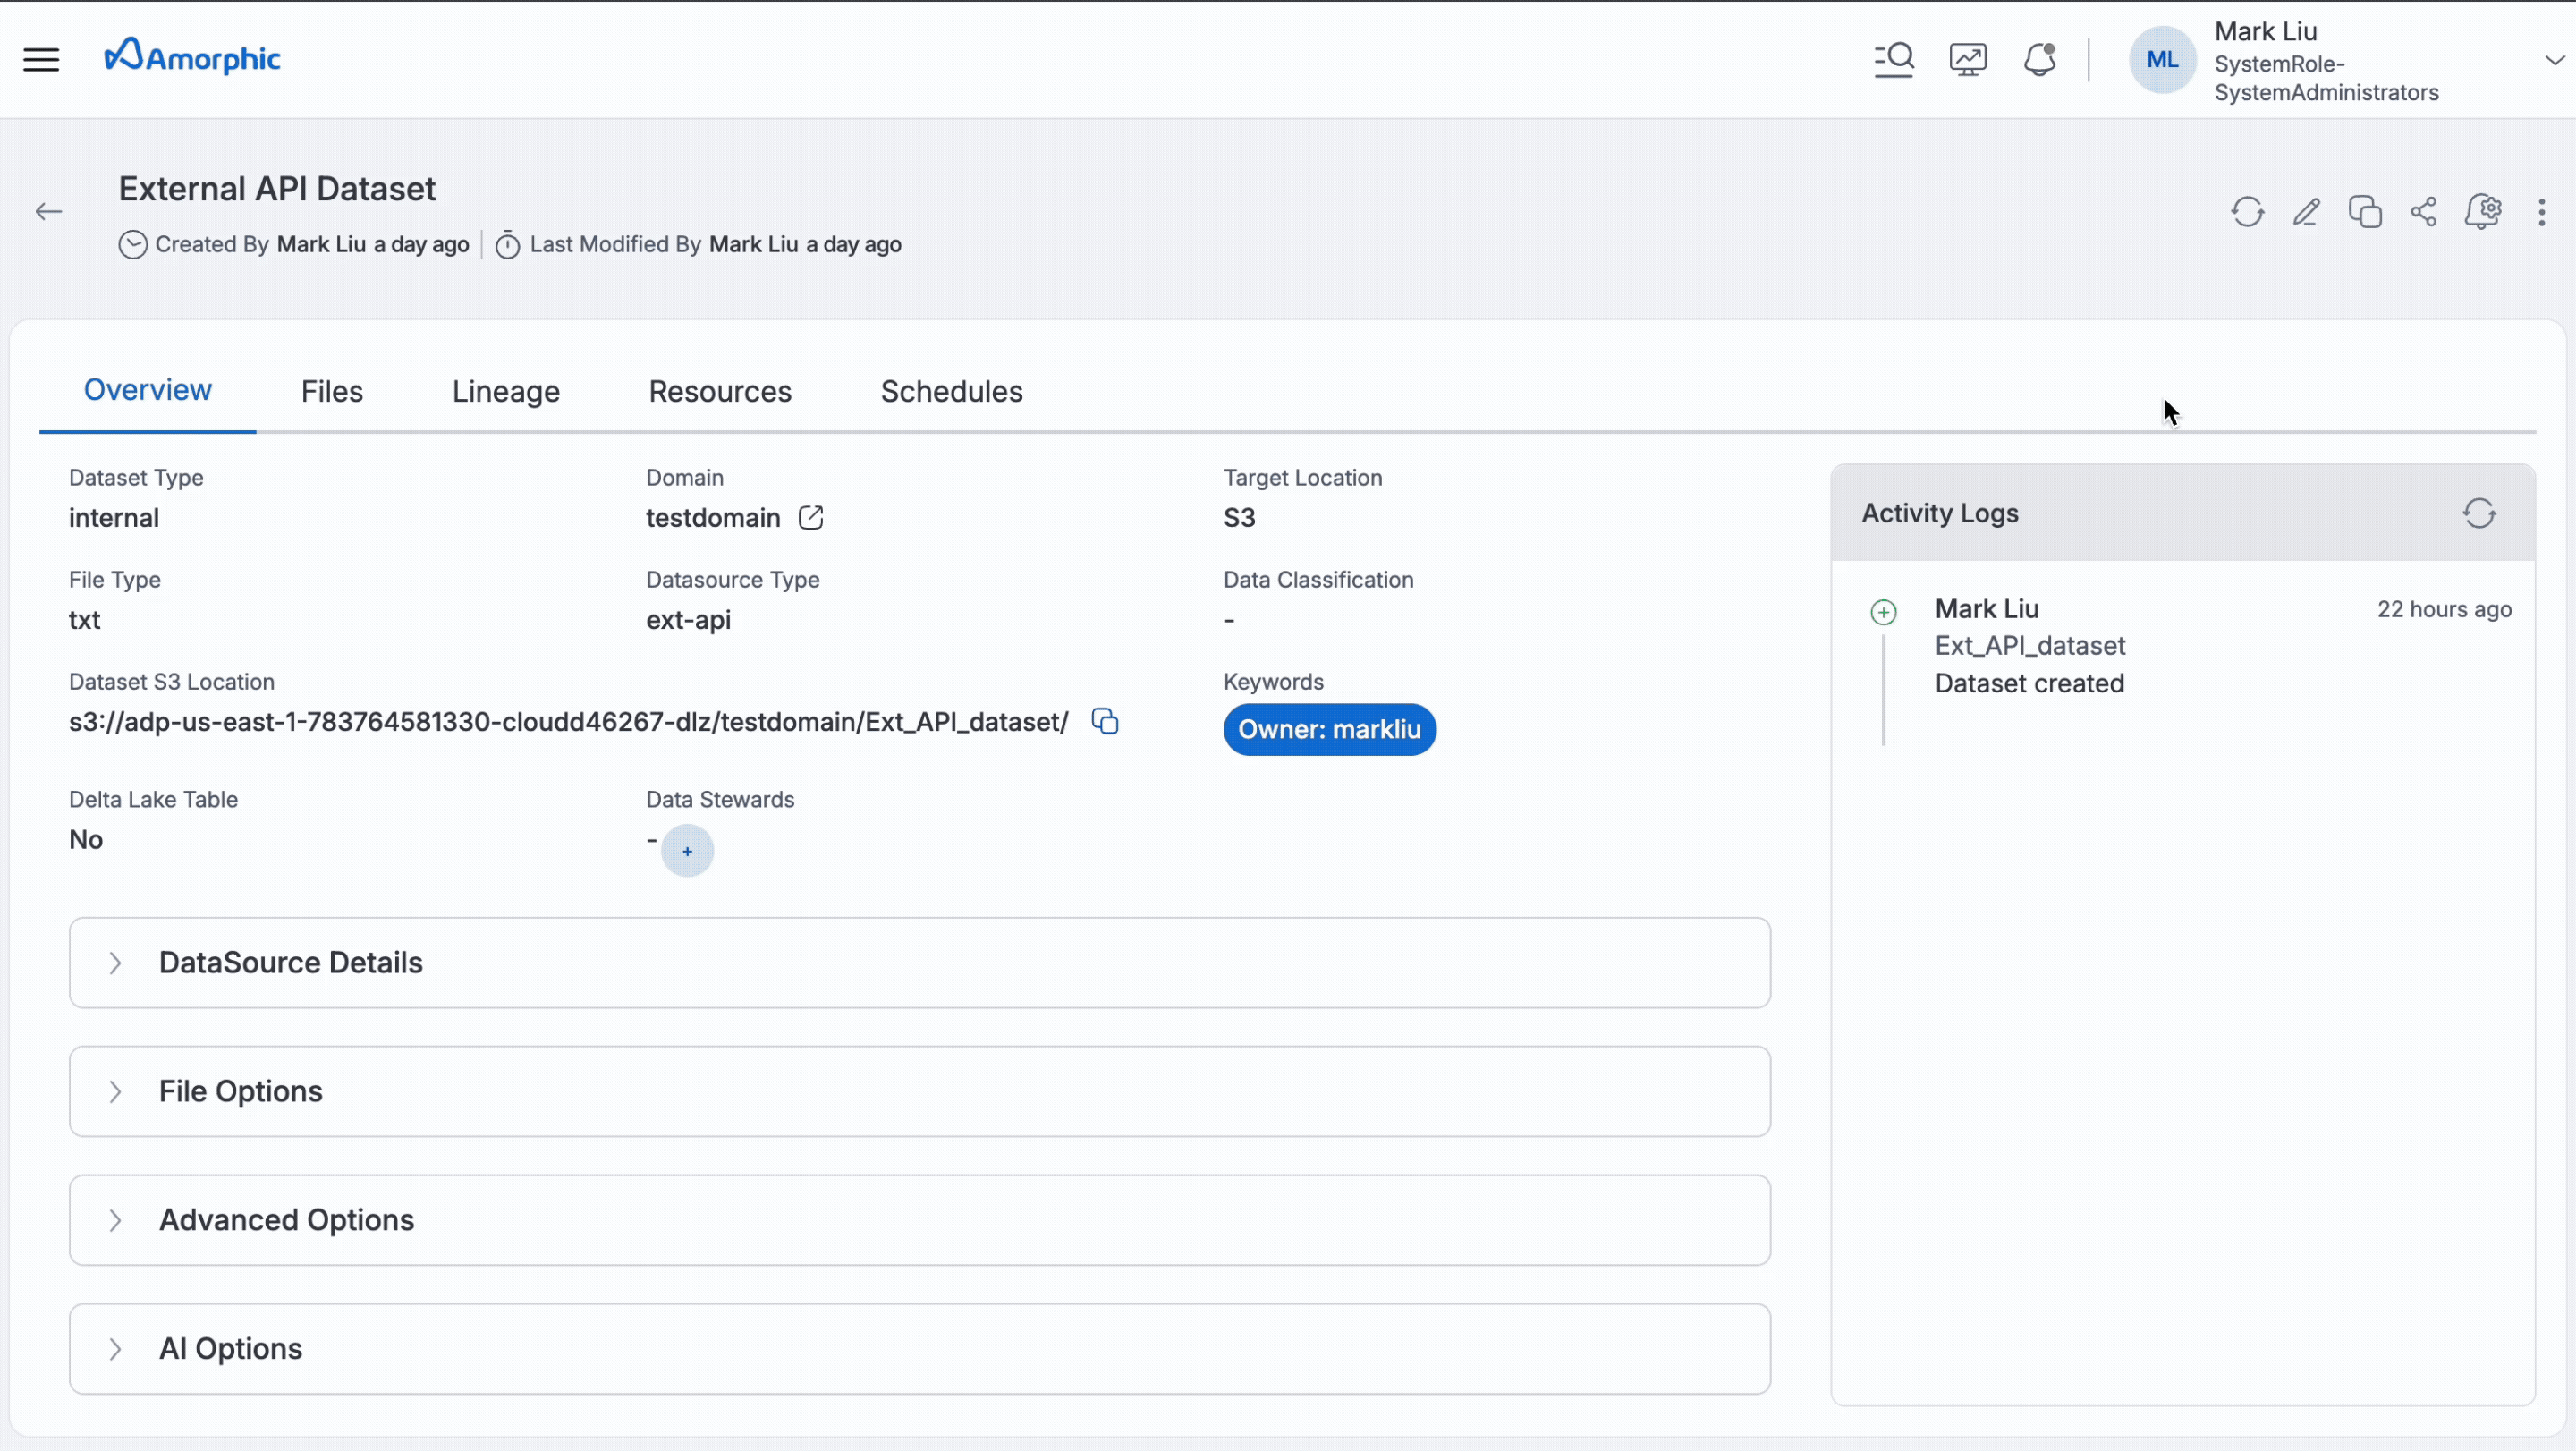This screenshot has width=2576, height=1451.
Task: Open the kebab menu with three dots
Action: click(x=2541, y=211)
